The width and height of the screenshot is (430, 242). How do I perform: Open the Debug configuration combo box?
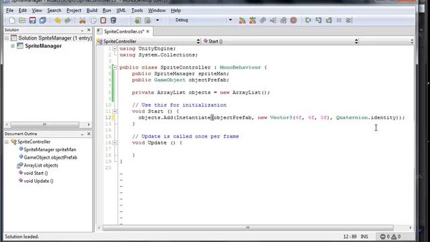(x=203, y=20)
